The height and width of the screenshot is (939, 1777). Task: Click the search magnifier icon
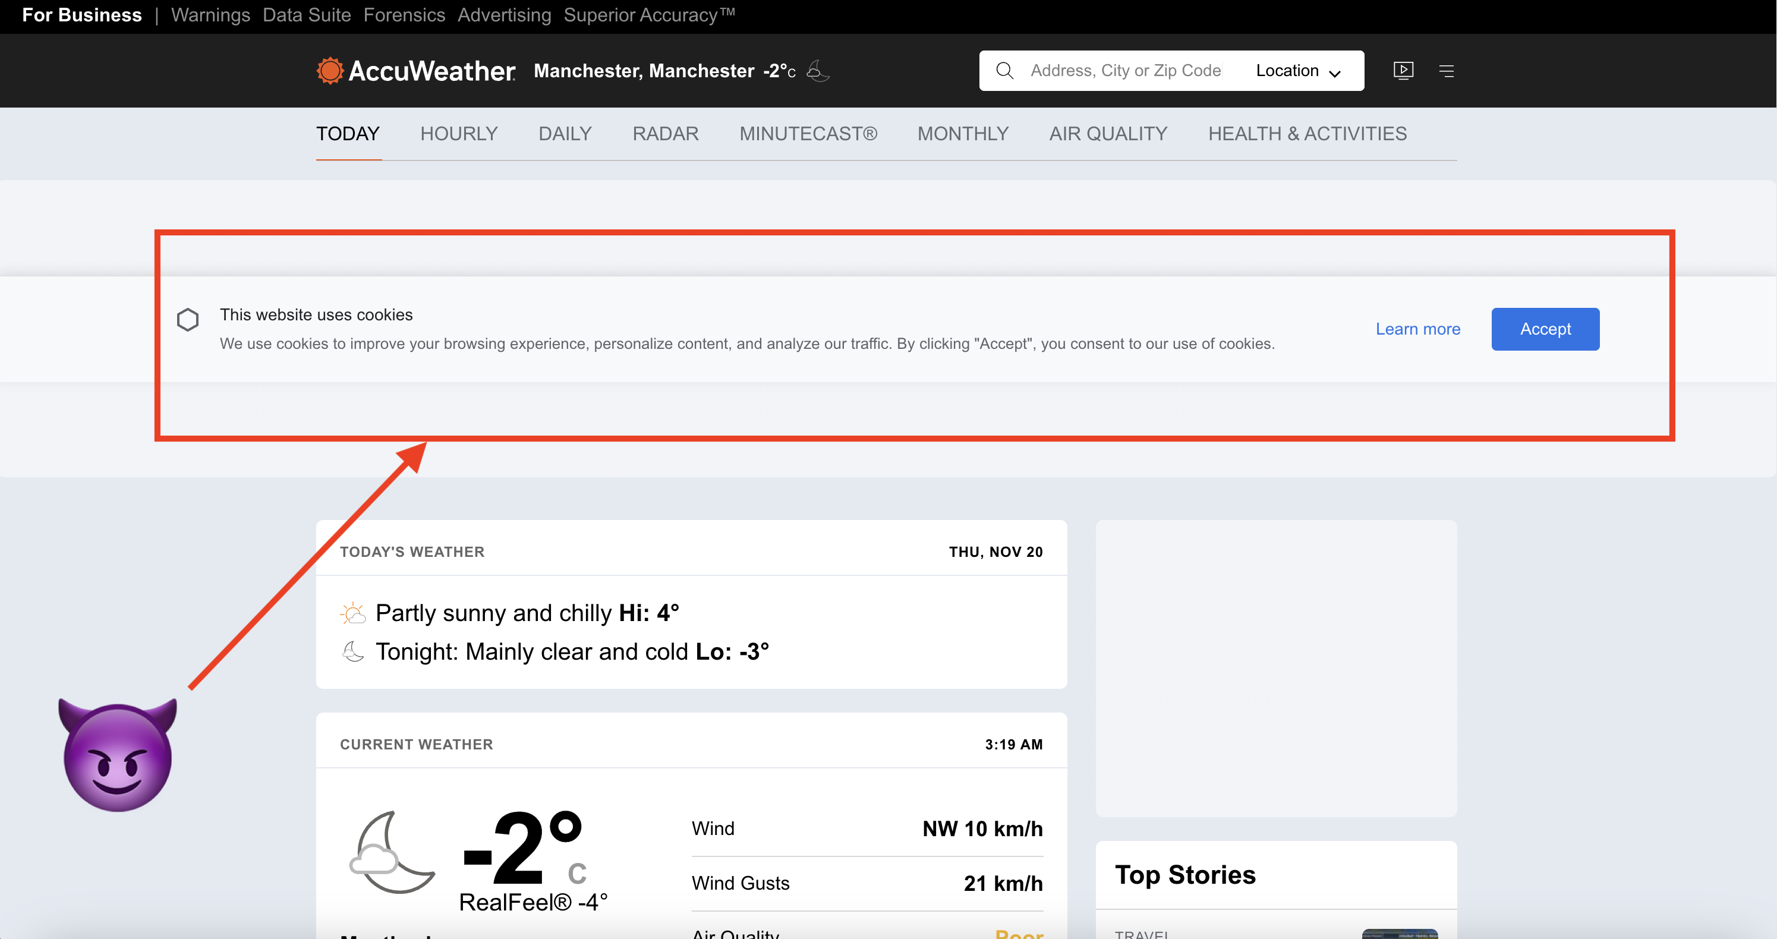1004,70
